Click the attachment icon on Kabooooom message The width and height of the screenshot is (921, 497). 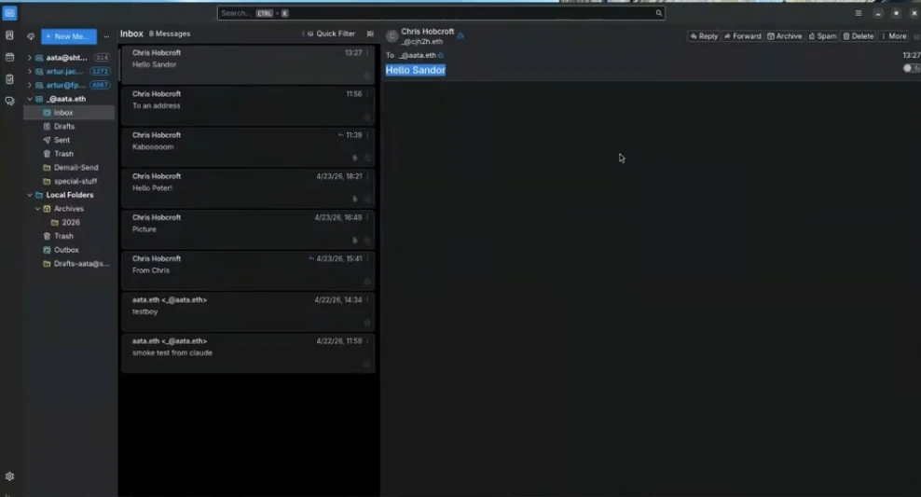click(x=354, y=158)
